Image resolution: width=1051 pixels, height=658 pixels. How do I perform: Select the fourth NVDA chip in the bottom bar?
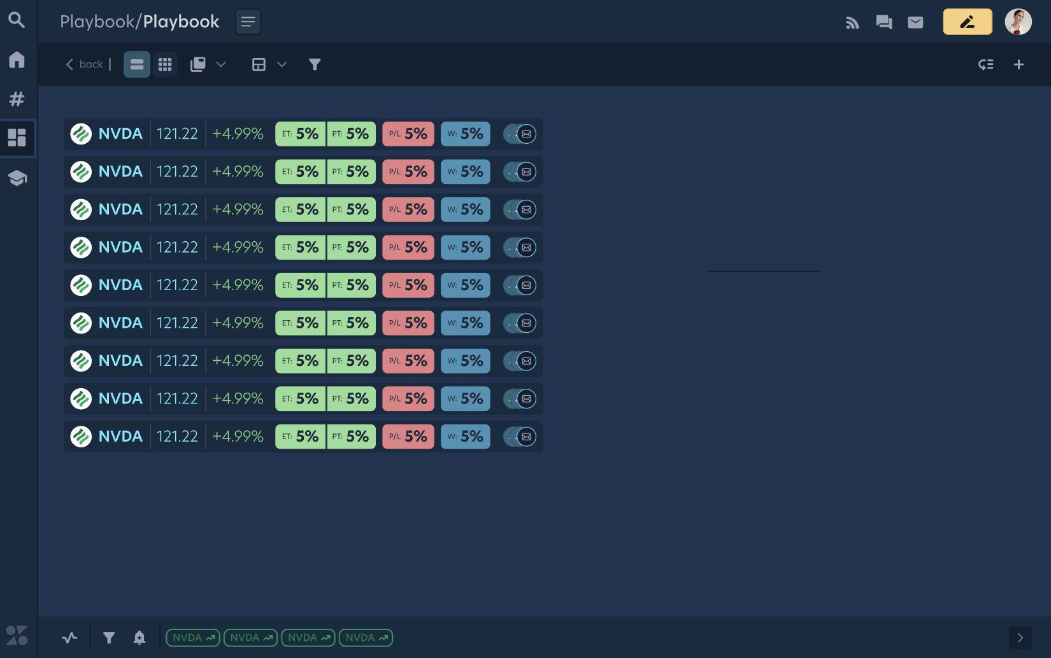pos(366,638)
